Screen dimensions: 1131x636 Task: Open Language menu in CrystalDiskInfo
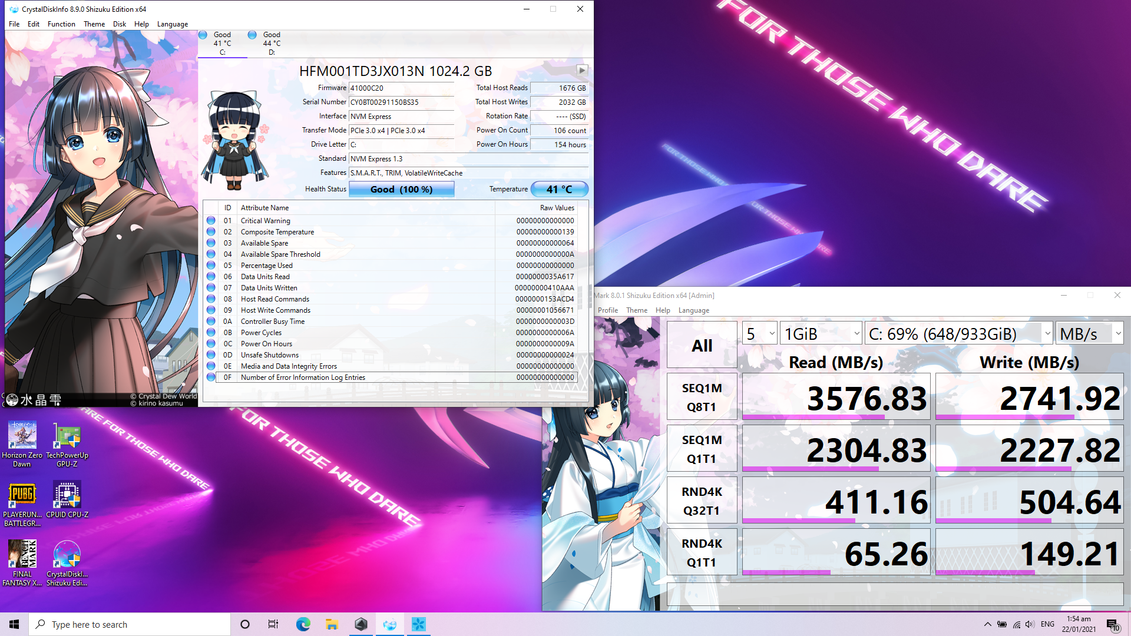pyautogui.click(x=173, y=24)
